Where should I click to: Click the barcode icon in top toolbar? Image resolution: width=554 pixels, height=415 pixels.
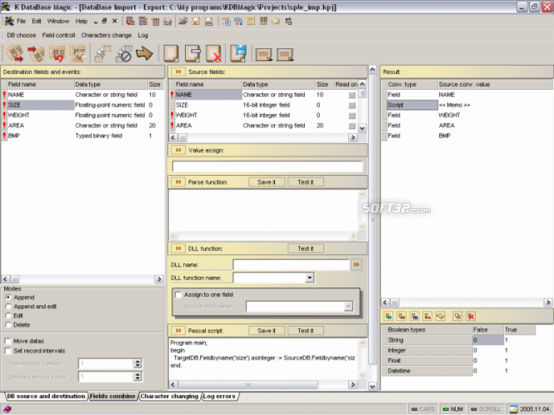(x=263, y=21)
